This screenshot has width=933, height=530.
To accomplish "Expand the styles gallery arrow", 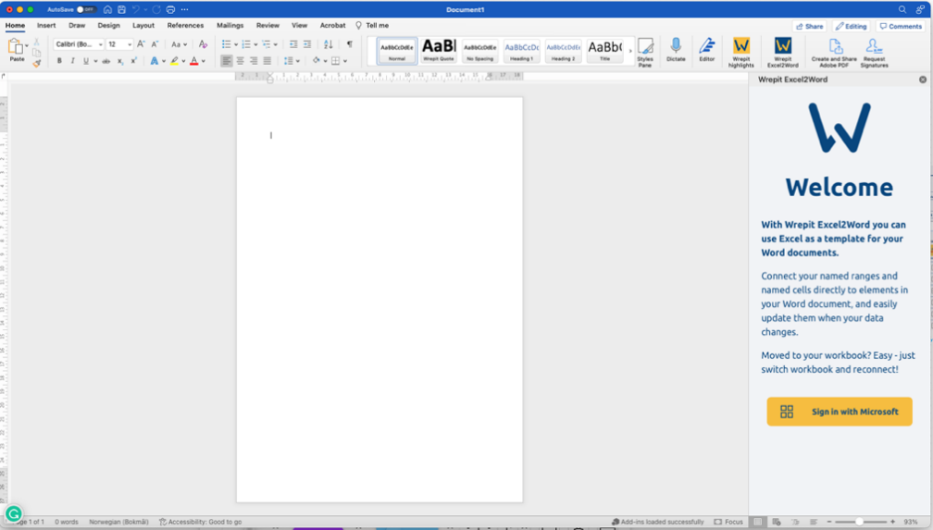I will (630, 51).
